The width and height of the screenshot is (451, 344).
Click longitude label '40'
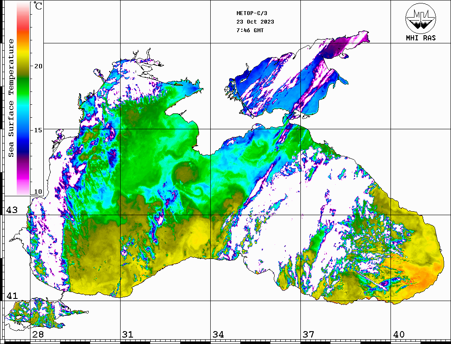[399, 334]
